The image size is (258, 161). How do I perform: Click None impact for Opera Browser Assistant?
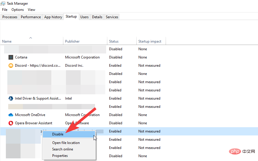143,123
